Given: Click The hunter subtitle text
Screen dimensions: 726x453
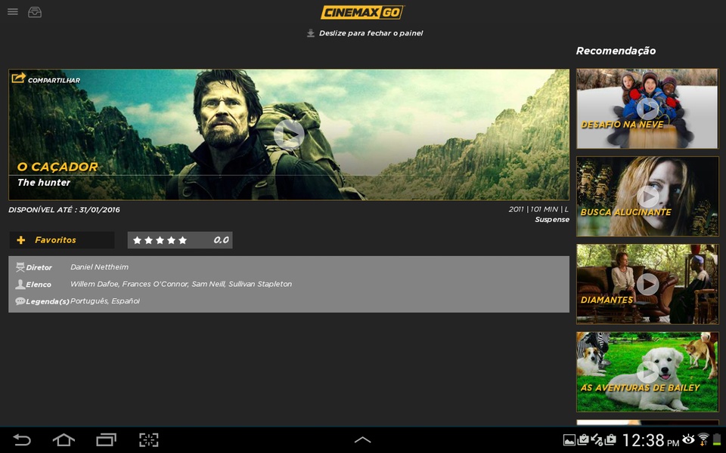Looking at the screenshot, I should coord(44,183).
